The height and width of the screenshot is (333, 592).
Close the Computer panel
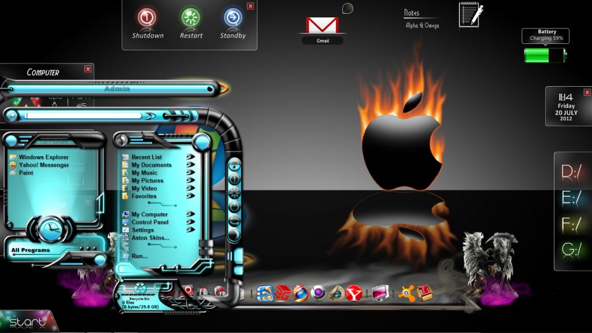click(x=88, y=69)
